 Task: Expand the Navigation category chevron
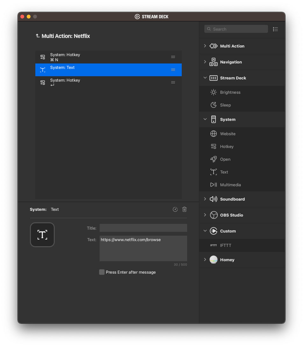tap(205, 62)
